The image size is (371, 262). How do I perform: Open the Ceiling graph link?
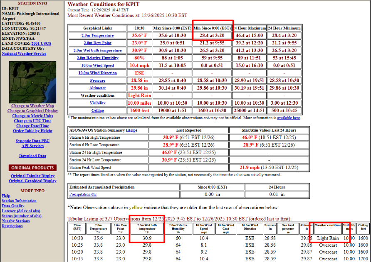tap(97, 110)
